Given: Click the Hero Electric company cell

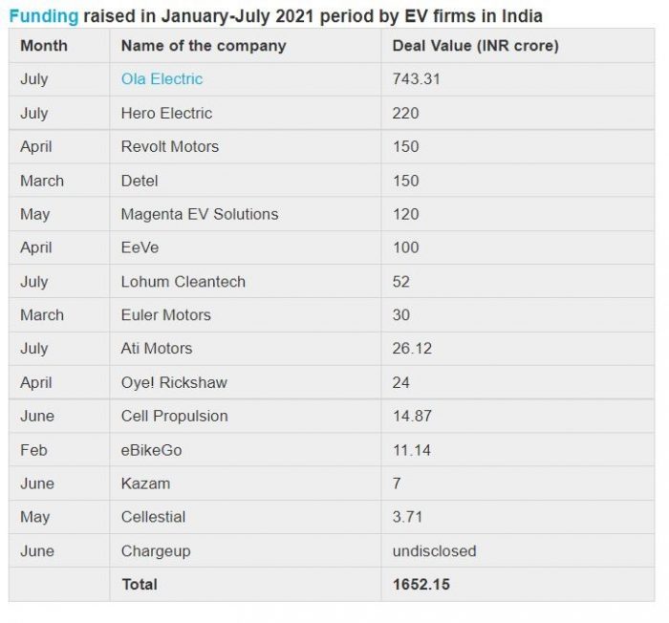Looking at the screenshot, I should tap(246, 113).
